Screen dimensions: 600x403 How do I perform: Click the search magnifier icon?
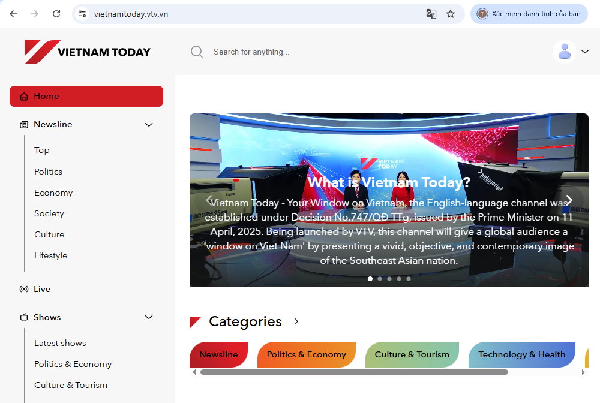197,52
